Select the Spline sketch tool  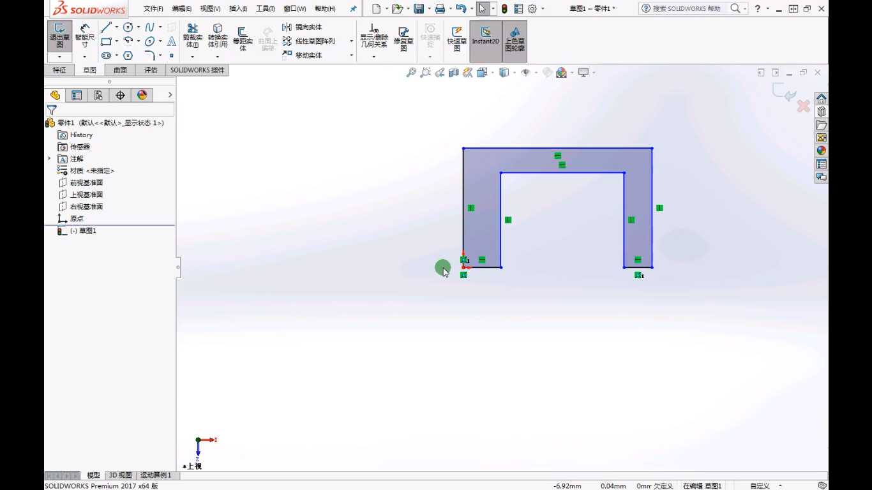coord(149,27)
